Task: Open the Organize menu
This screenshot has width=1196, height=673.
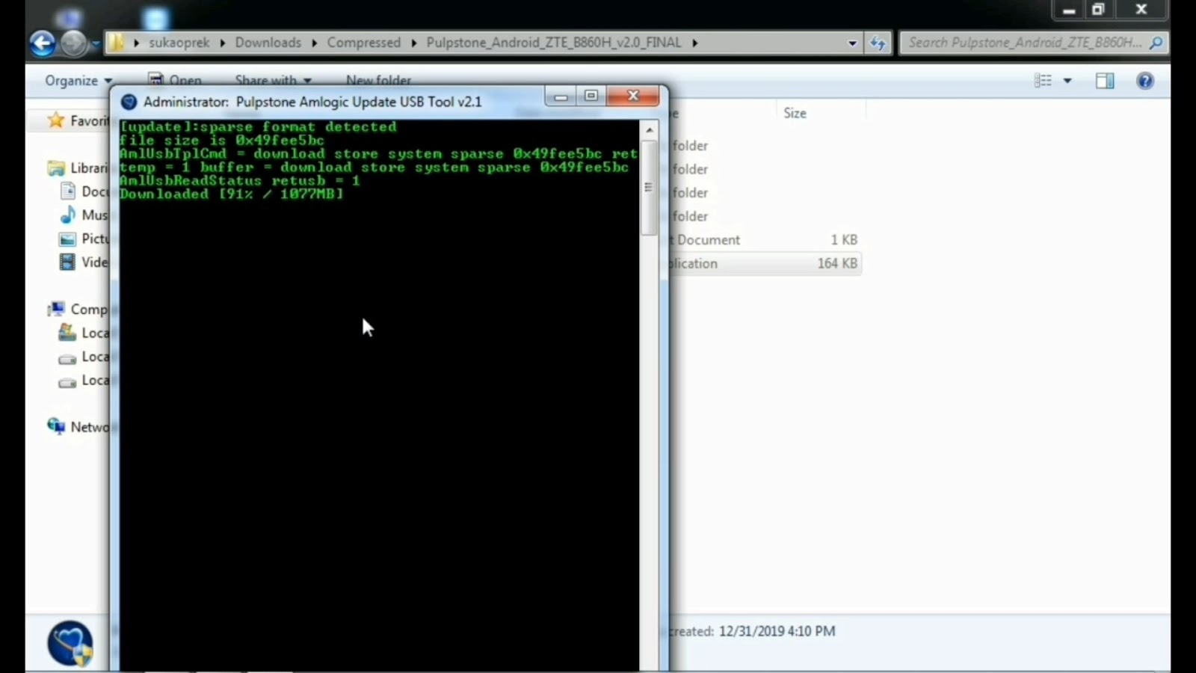Action: 78,81
